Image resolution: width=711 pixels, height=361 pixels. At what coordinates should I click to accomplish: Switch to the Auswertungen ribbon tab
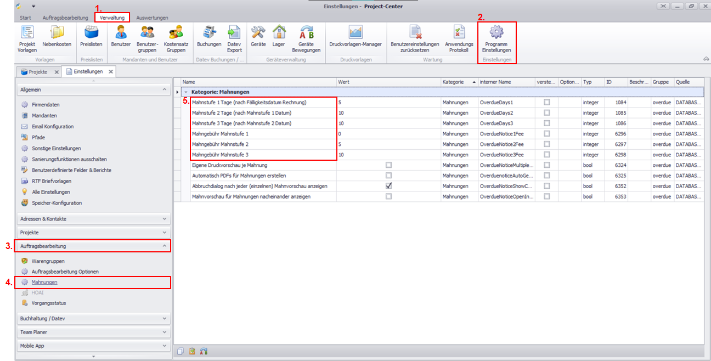click(x=152, y=18)
